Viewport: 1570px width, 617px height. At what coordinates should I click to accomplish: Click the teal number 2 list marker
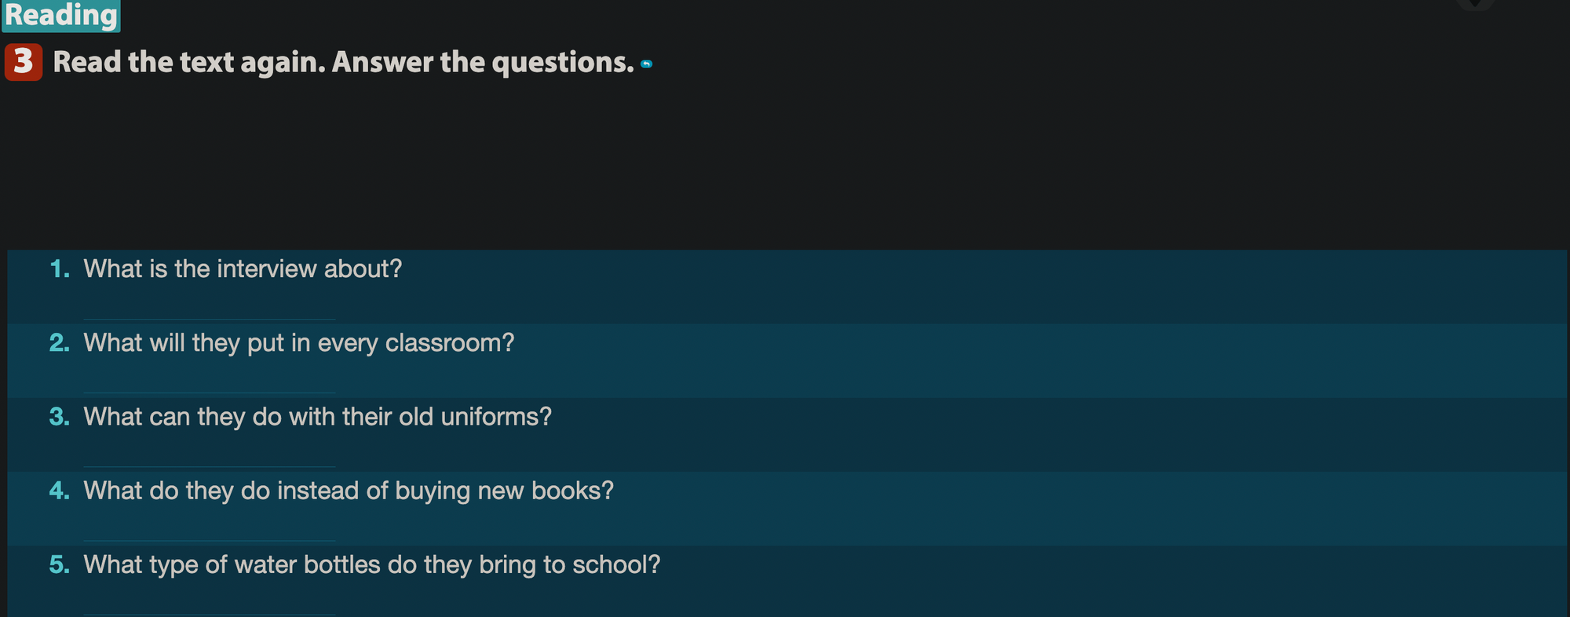tap(60, 343)
